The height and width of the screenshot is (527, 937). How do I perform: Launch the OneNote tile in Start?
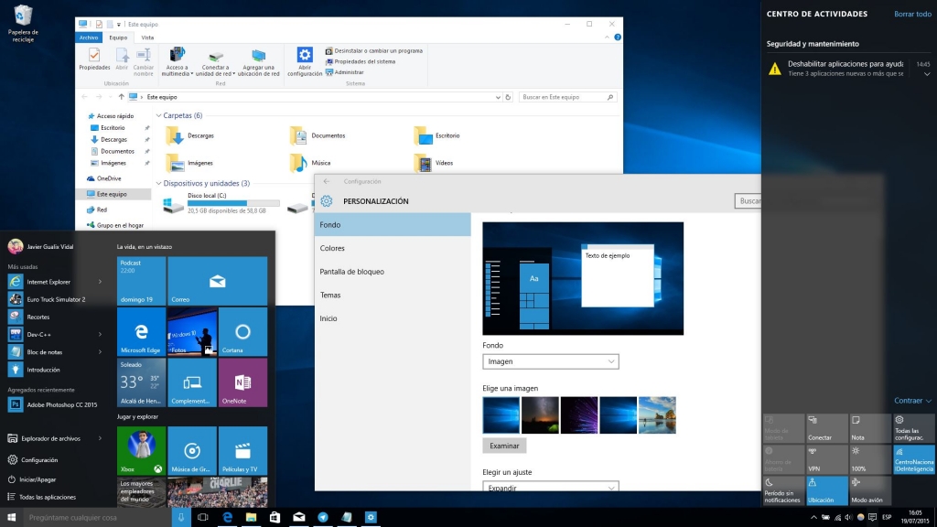[x=242, y=382]
